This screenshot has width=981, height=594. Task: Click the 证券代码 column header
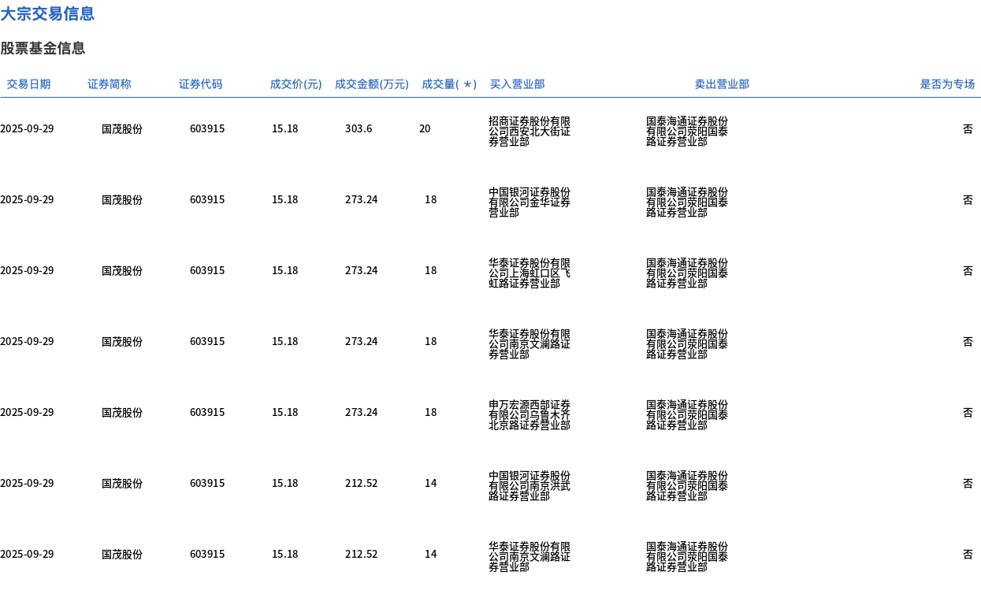coord(201,84)
